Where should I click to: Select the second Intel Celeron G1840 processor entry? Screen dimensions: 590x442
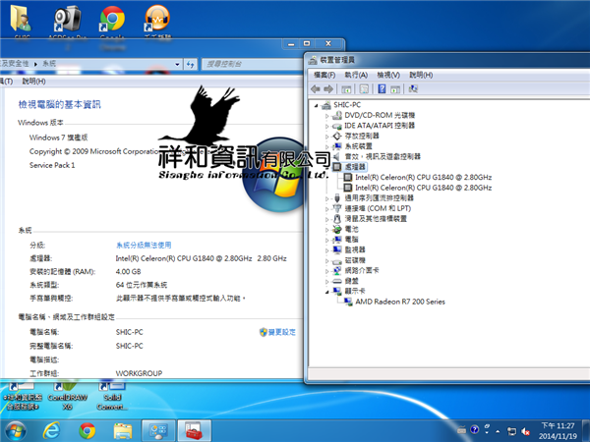click(418, 188)
